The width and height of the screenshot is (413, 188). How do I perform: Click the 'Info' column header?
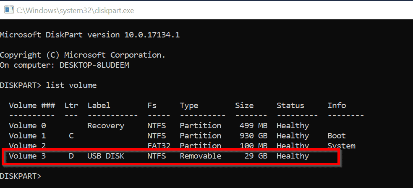pyautogui.click(x=337, y=106)
